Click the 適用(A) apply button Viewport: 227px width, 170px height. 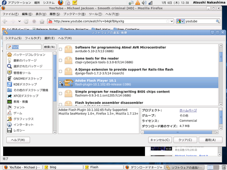[211, 140]
